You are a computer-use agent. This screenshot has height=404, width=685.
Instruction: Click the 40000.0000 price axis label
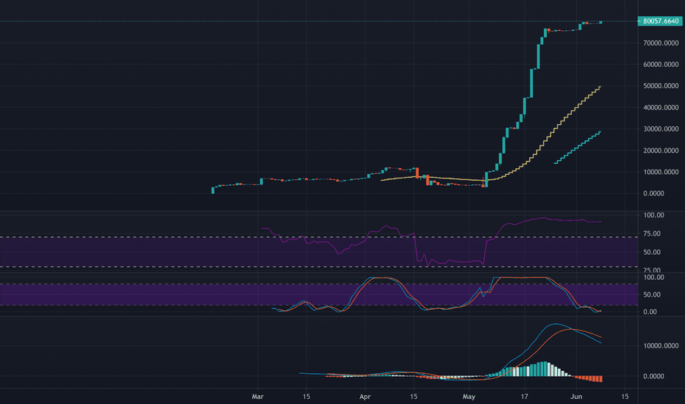pos(661,107)
